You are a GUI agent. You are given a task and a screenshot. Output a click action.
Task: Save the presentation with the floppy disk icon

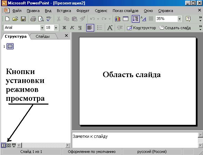click(x=23, y=19)
